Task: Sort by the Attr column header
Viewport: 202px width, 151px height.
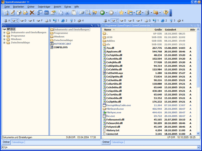Action: click(x=192, y=30)
